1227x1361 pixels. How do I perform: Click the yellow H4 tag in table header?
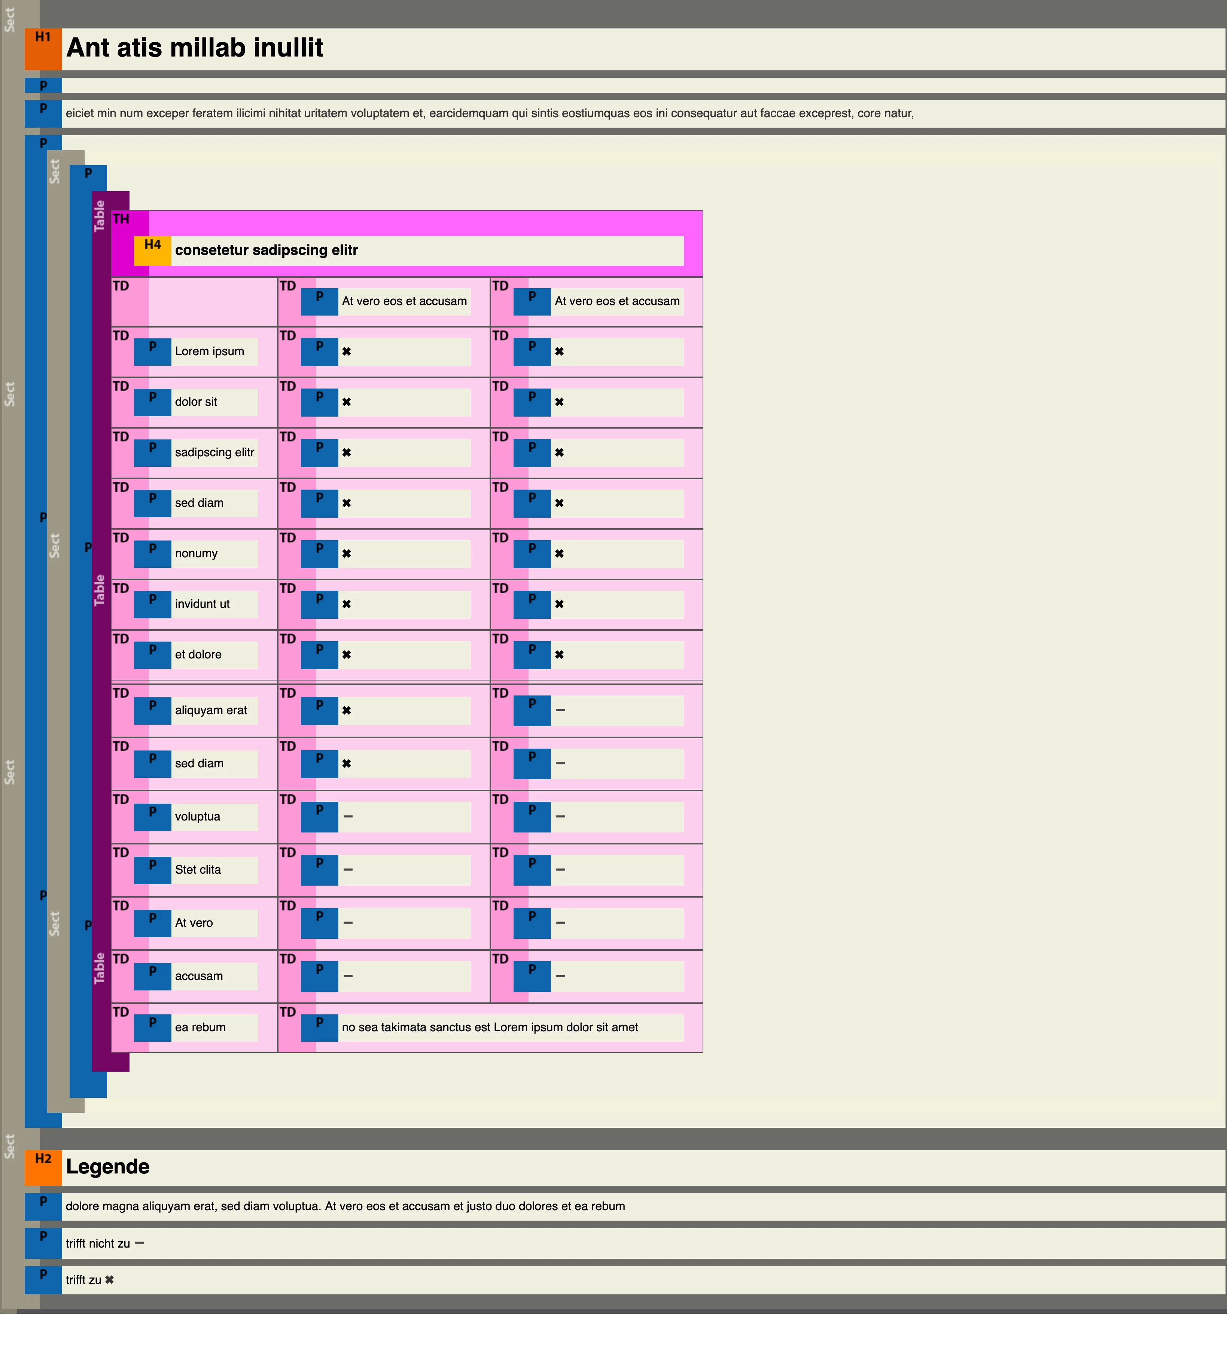click(152, 250)
